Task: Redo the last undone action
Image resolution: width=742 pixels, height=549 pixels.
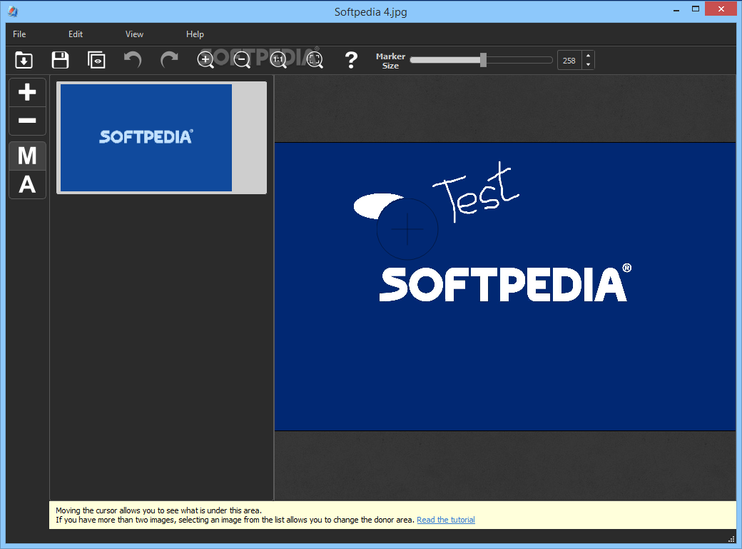Action: click(x=169, y=60)
